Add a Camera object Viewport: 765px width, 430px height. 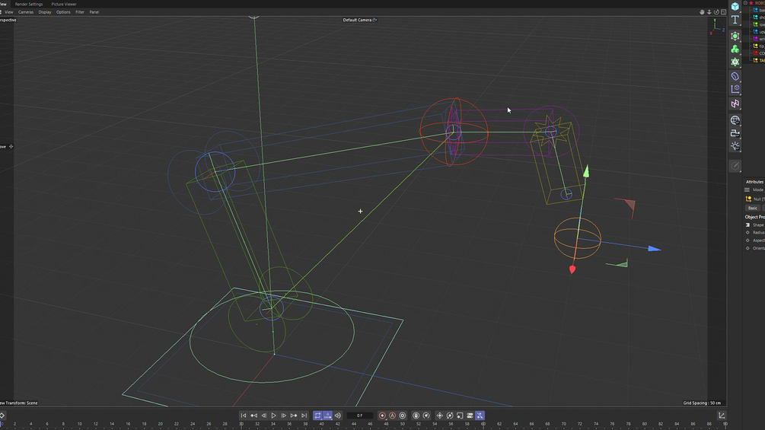click(x=735, y=133)
